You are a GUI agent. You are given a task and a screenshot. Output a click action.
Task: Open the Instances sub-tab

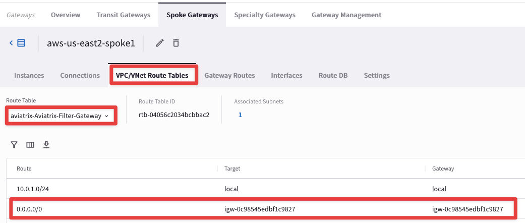[x=29, y=75]
